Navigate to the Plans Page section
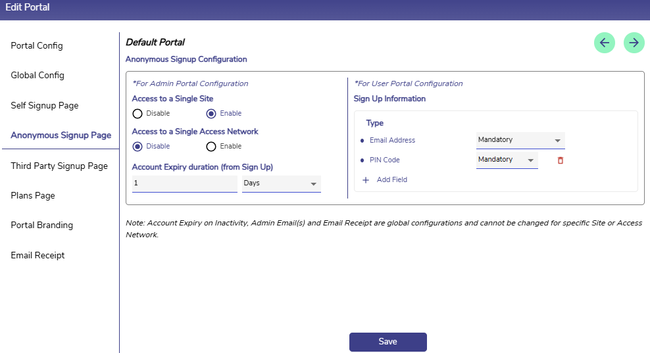Screen dimensions: 650x353 pyautogui.click(x=33, y=196)
